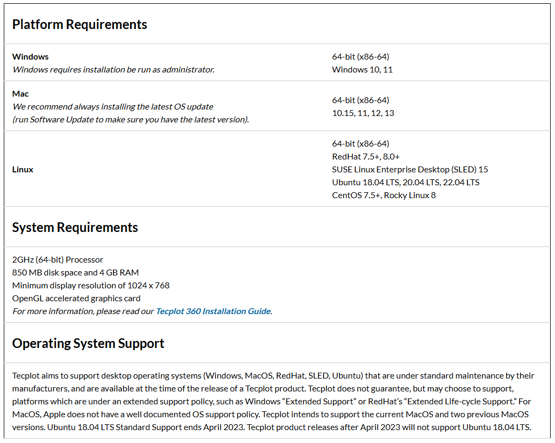The width and height of the screenshot is (555, 443).
Task: Click the 'Ubuntu 18.04 LTS, 20.04 LTS, 22.04 LTS' line
Action: click(406, 183)
